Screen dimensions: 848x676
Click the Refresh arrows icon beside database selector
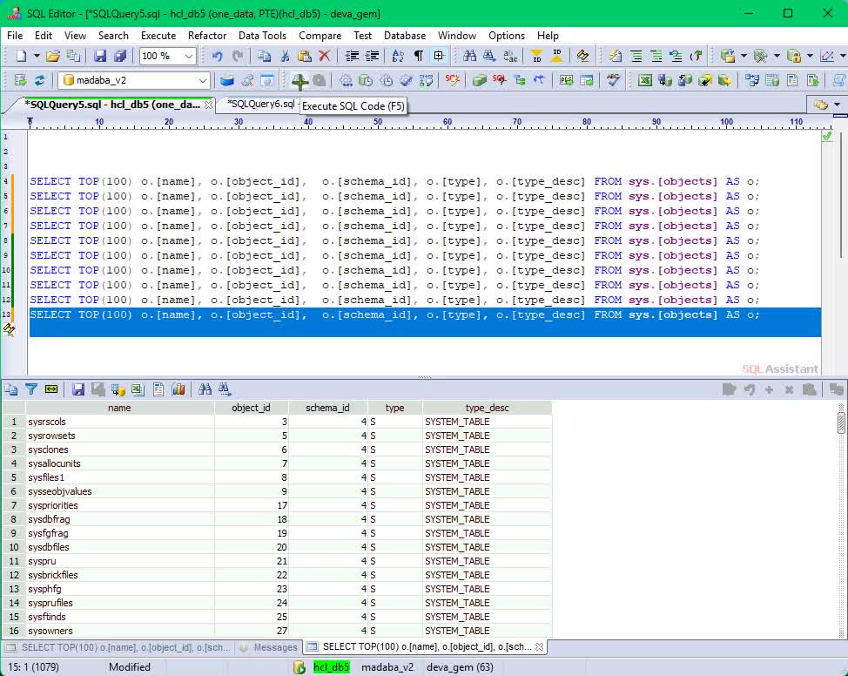coord(40,81)
